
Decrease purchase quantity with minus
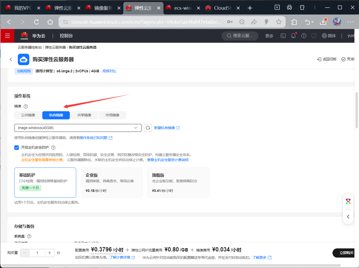25,253
